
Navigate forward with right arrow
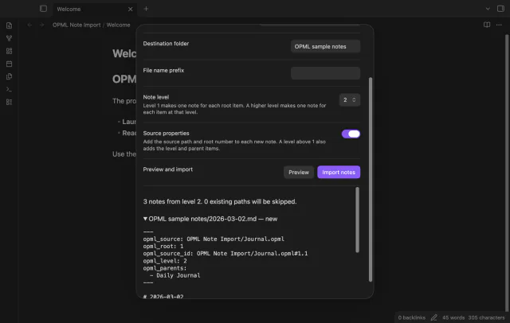click(x=41, y=25)
